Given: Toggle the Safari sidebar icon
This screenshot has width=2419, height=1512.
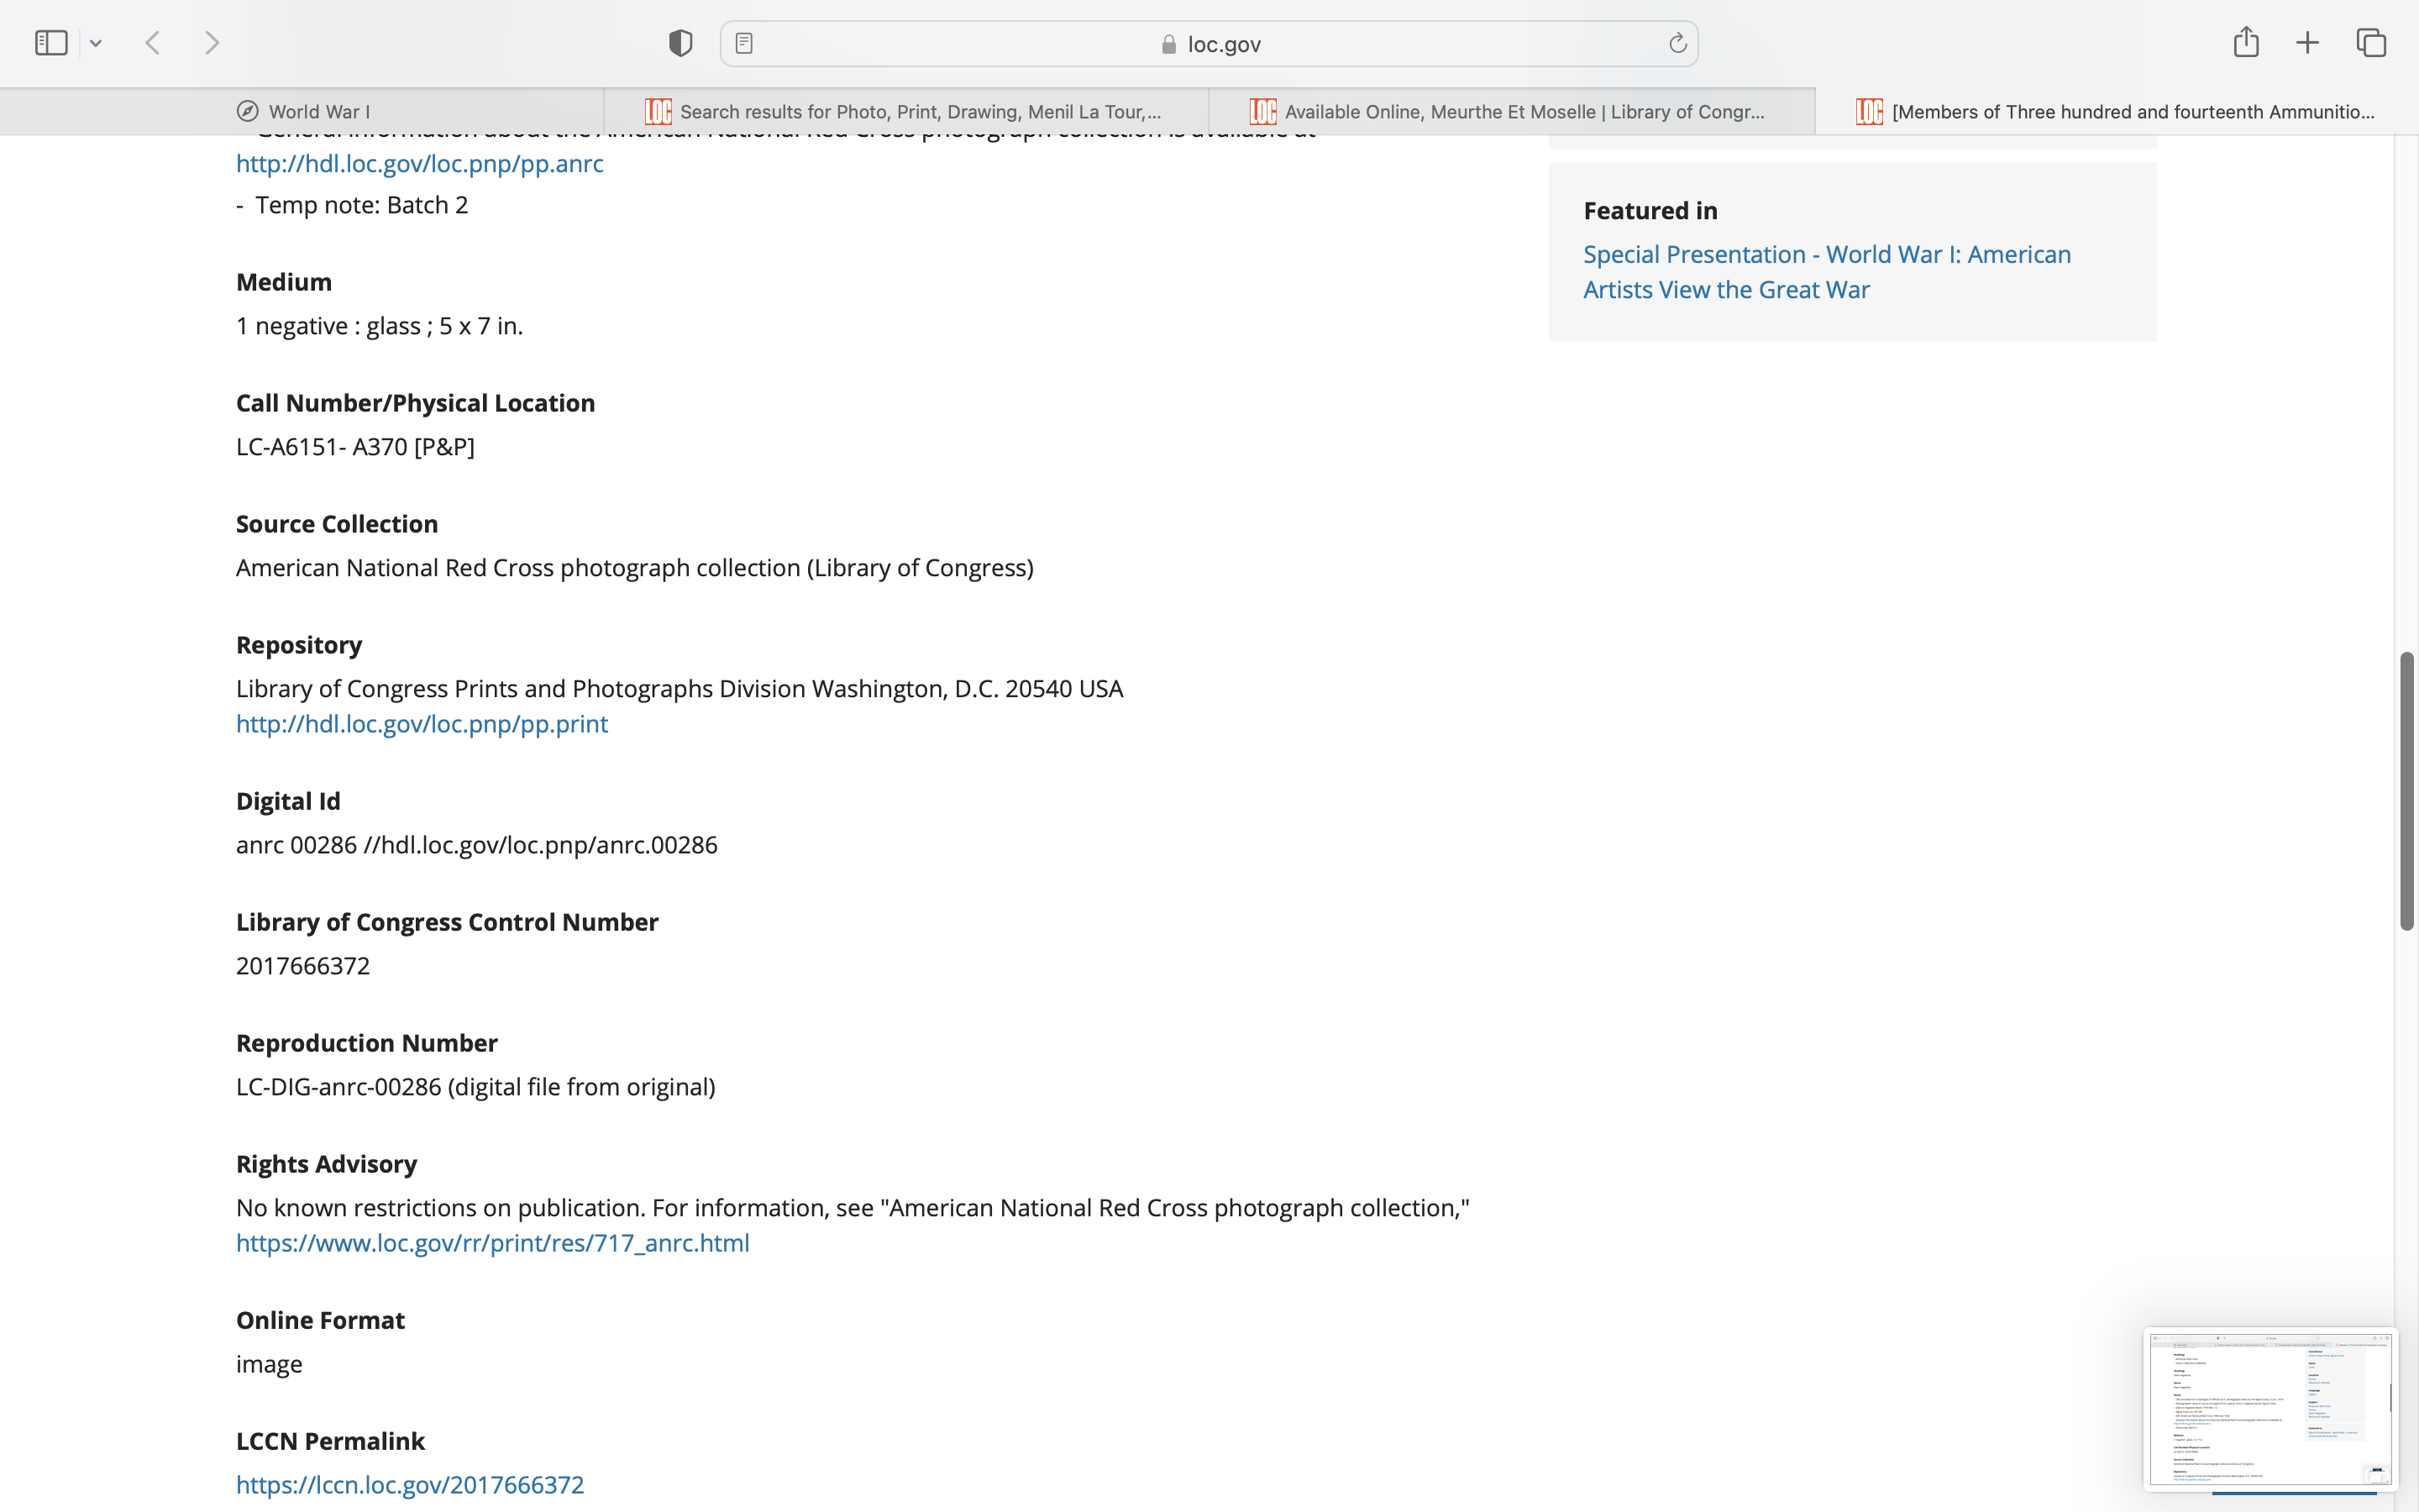Looking at the screenshot, I should click(51, 43).
